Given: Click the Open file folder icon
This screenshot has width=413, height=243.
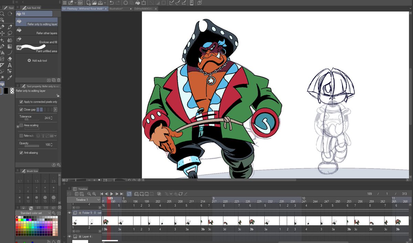Looking at the screenshot, I should [x=94, y=3].
